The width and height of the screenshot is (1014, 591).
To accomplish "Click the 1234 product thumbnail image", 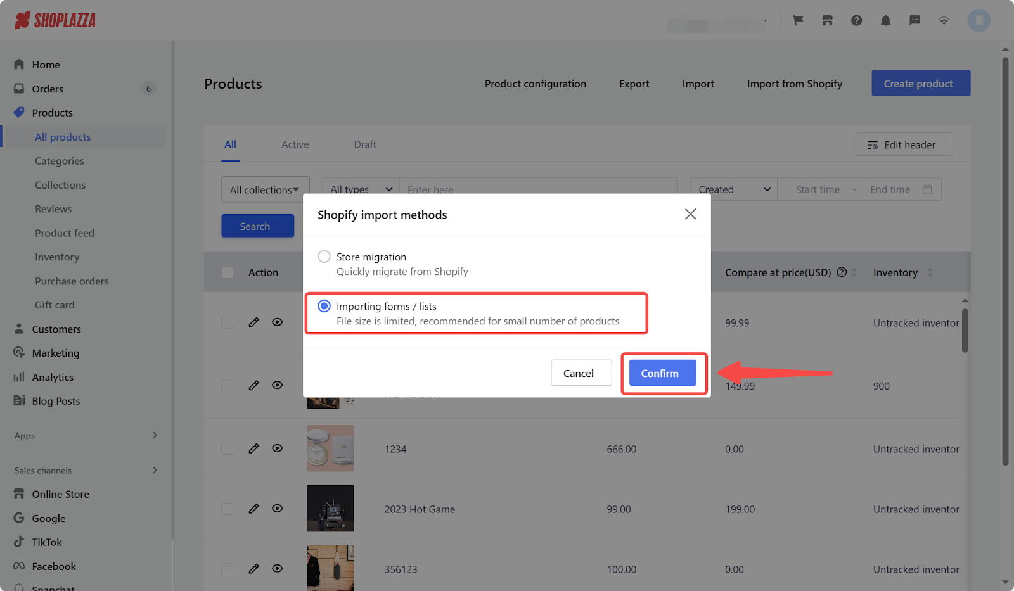I will pos(330,448).
